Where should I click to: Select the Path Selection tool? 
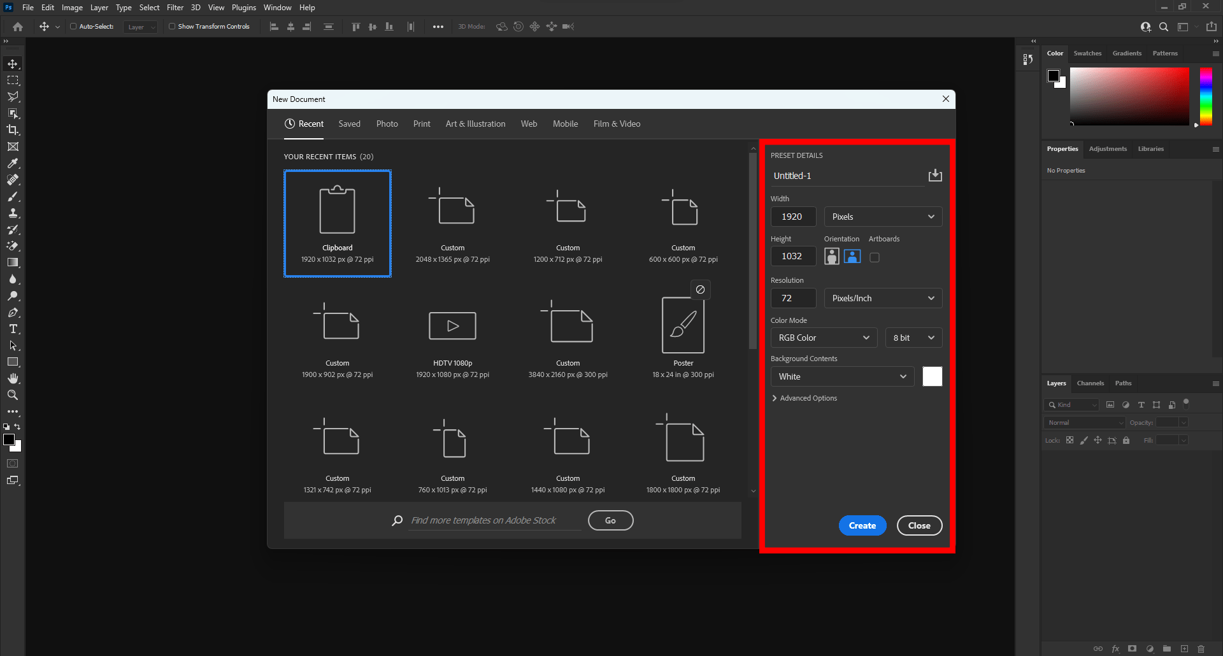point(13,345)
